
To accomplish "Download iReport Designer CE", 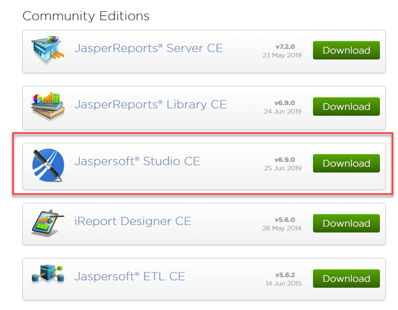I will pyautogui.click(x=346, y=223).
